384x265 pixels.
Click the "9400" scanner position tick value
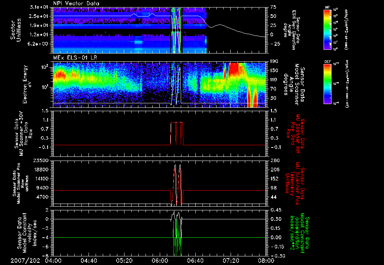pyautogui.click(x=42, y=188)
